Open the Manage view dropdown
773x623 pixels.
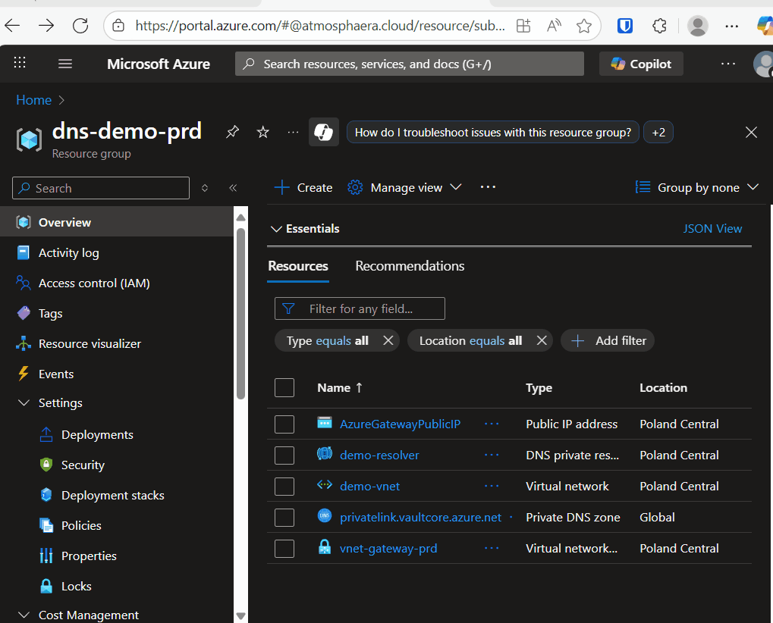pyautogui.click(x=404, y=188)
